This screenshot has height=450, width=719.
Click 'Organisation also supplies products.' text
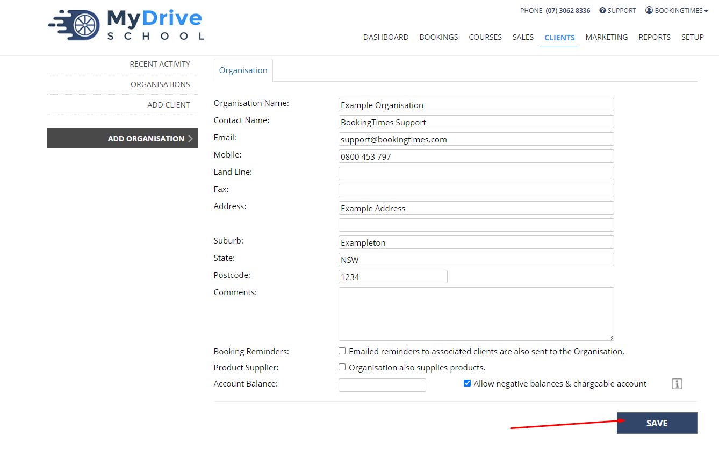(417, 368)
